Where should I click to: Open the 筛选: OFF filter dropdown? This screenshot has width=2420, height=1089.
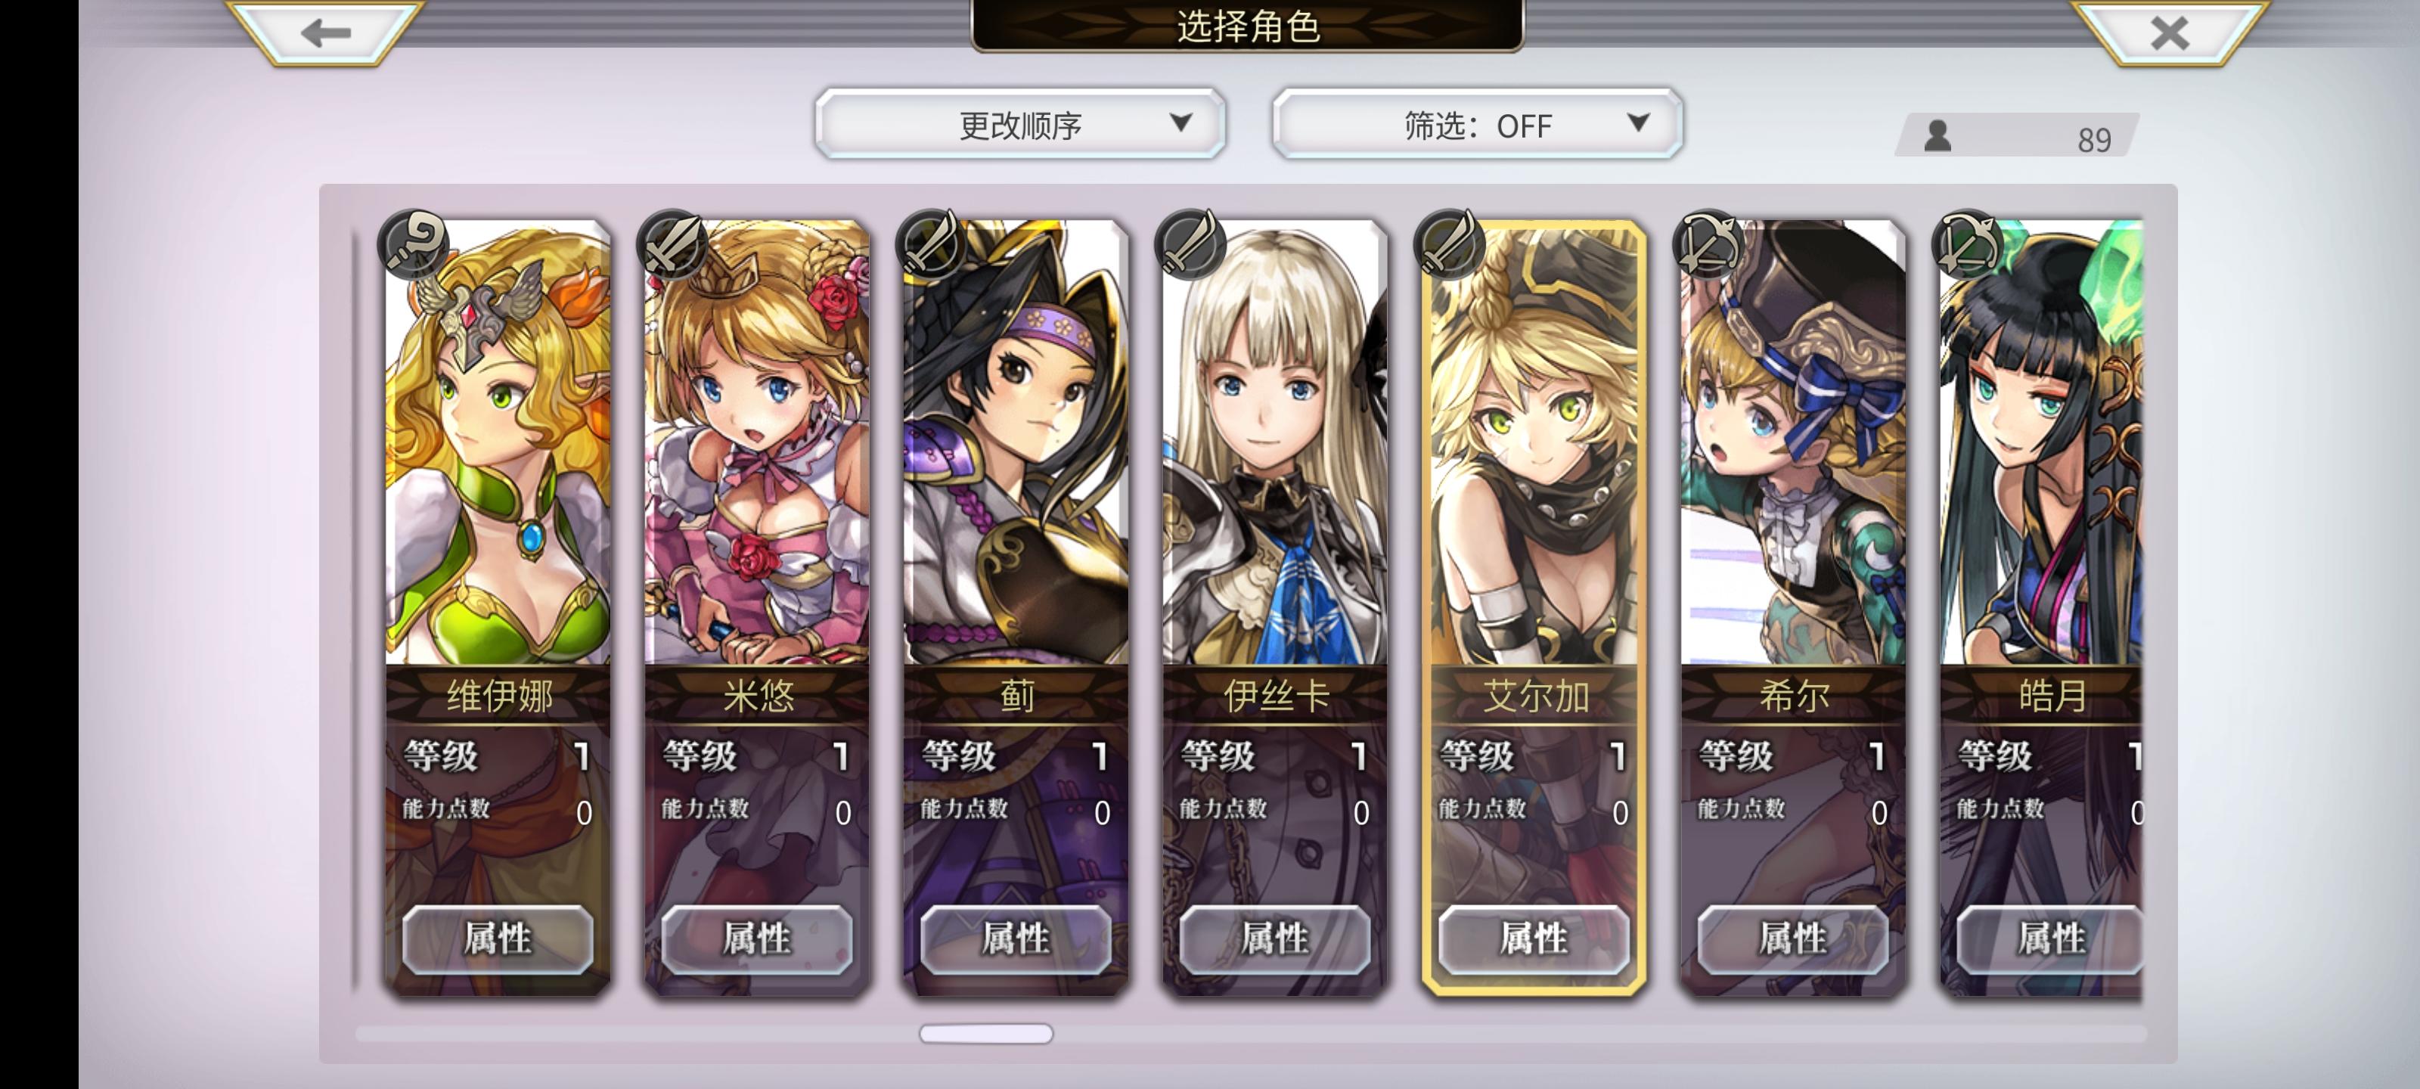pyautogui.click(x=1477, y=124)
